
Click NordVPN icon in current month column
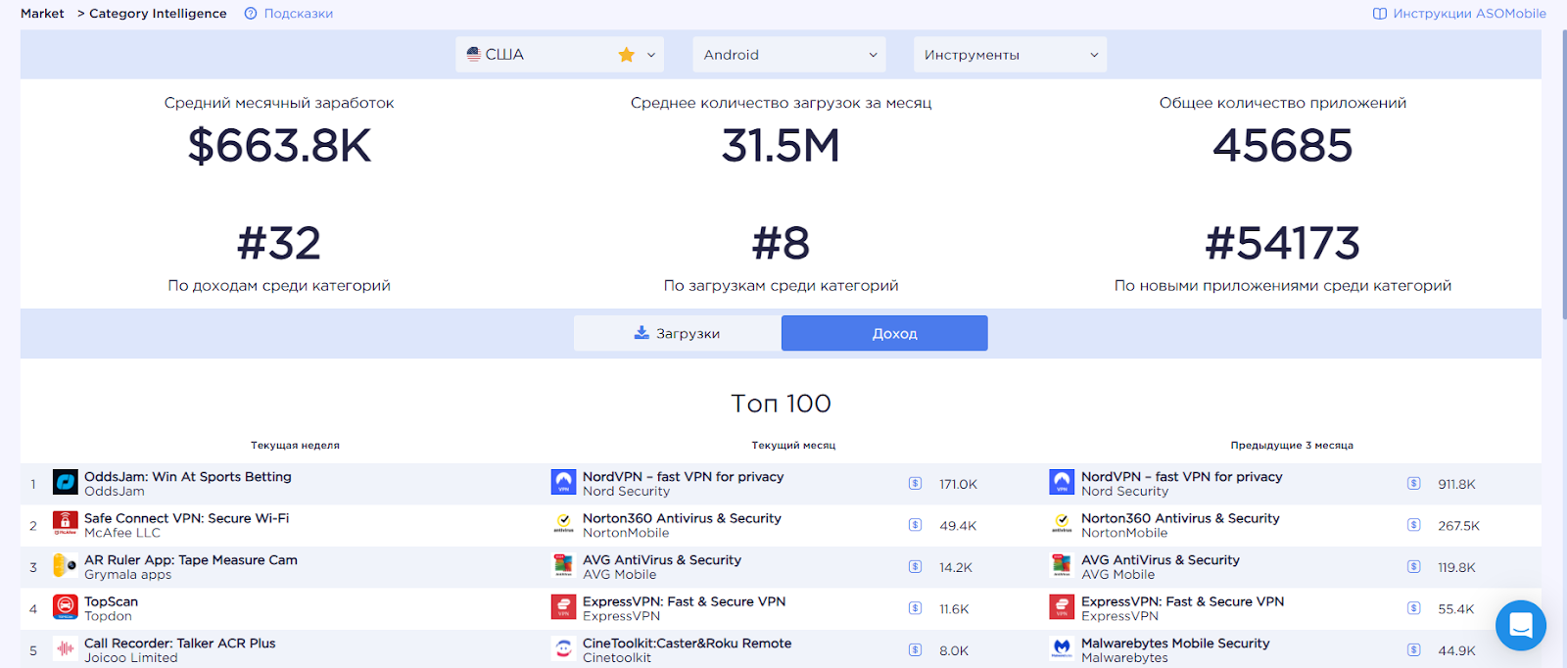click(564, 482)
